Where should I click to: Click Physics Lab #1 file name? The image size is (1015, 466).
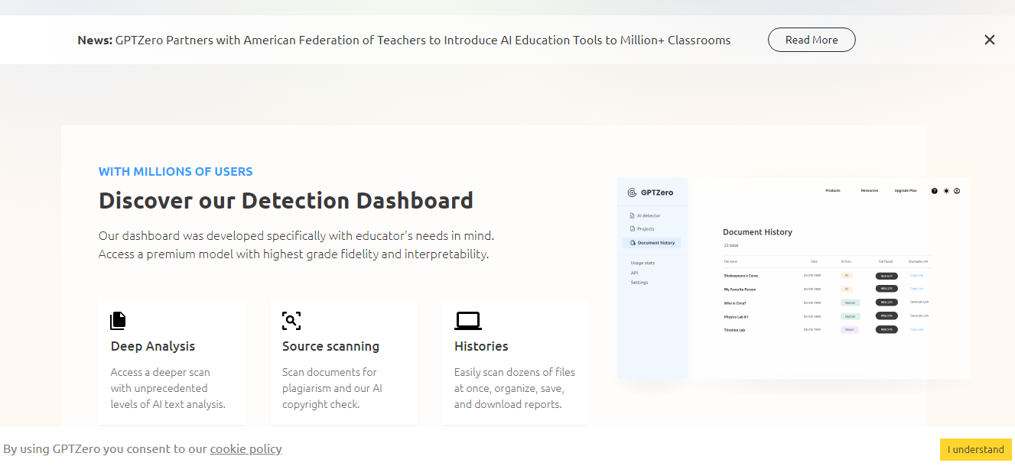point(736,316)
